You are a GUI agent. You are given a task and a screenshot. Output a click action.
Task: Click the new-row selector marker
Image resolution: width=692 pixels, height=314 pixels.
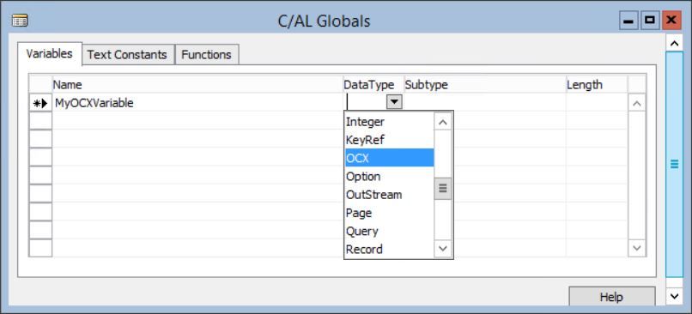[x=40, y=103]
